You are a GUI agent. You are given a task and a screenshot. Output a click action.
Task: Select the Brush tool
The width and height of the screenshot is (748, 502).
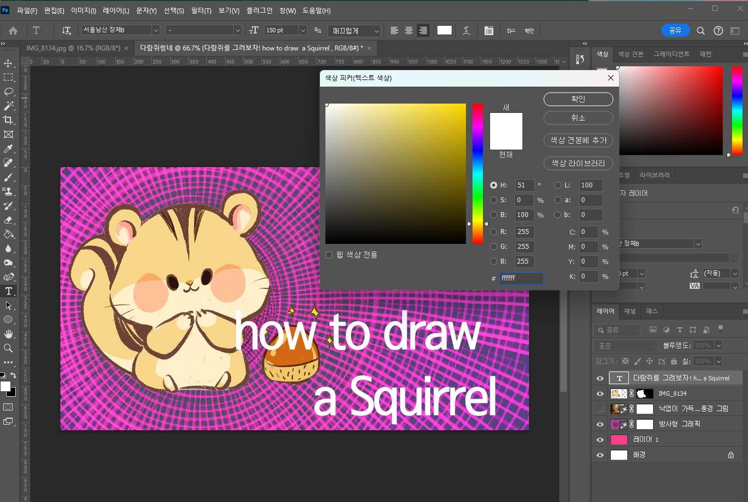click(8, 177)
